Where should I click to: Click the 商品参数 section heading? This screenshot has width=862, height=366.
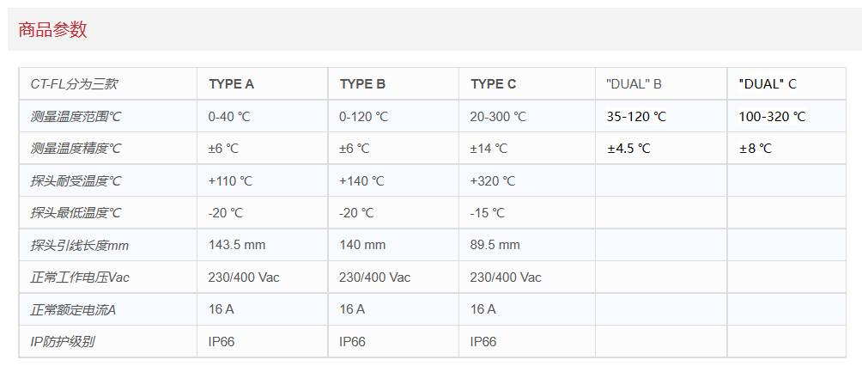click(53, 30)
